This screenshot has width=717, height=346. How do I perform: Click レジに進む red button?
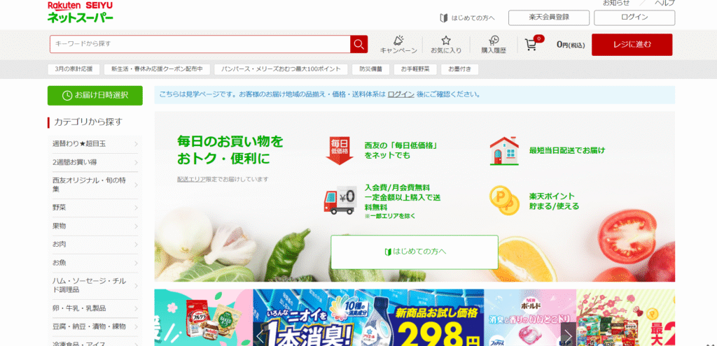[632, 45]
